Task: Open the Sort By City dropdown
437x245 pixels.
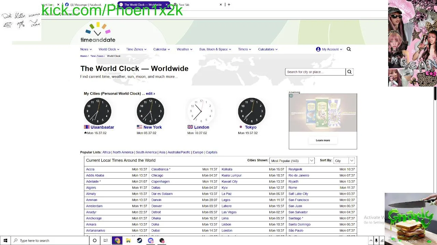Action: coord(344,161)
